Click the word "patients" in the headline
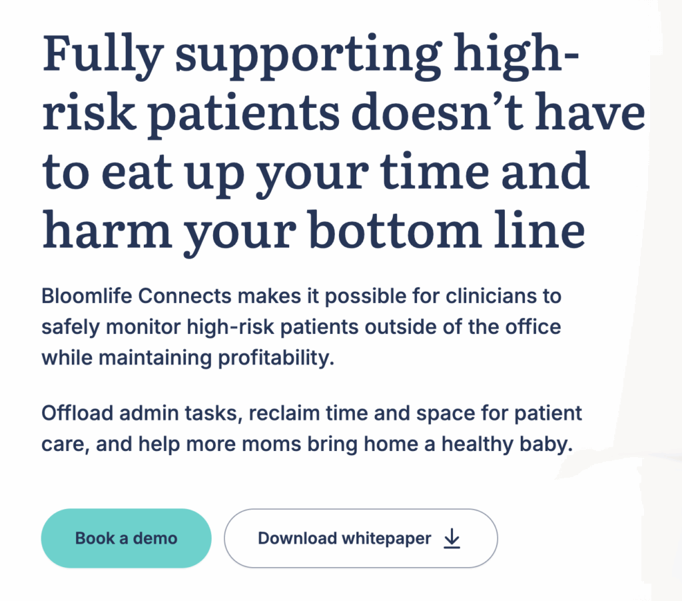682x601 pixels. pos(244,115)
